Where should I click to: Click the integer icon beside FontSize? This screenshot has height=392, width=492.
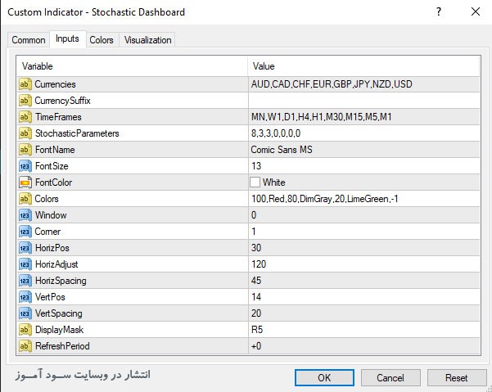pyautogui.click(x=25, y=166)
